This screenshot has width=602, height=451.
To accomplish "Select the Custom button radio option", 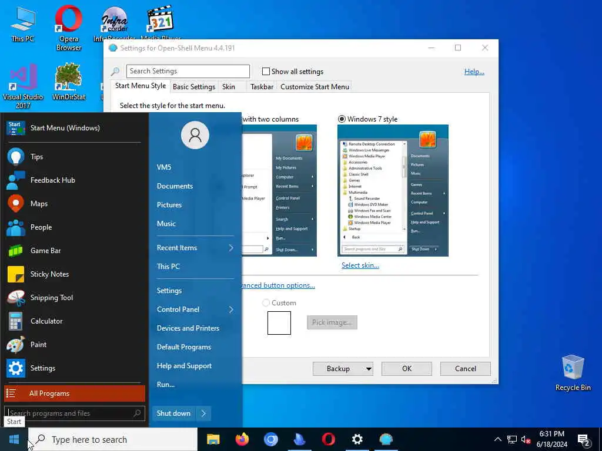I will coord(266,303).
